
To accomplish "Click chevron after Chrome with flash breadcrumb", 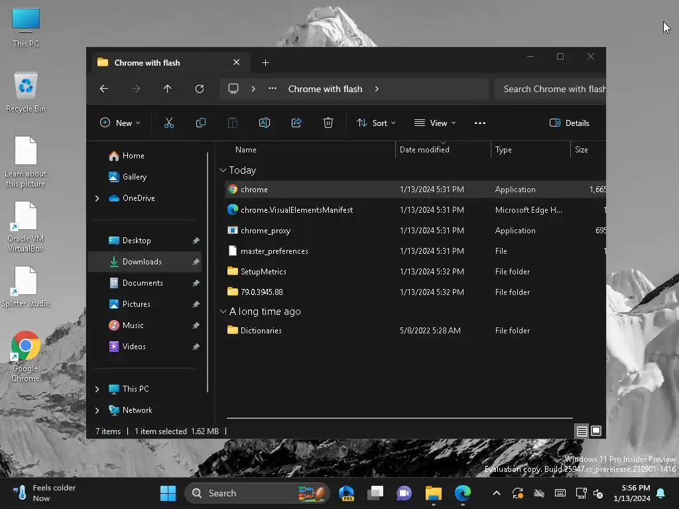I will click(377, 89).
